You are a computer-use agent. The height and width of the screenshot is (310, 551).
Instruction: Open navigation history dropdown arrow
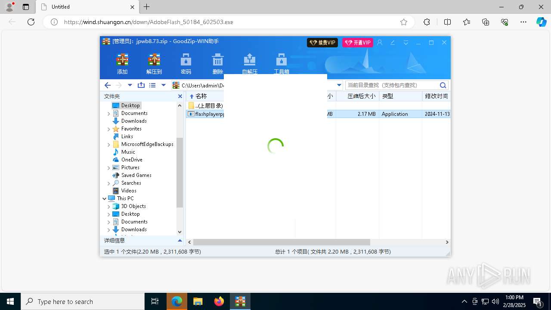click(x=130, y=85)
